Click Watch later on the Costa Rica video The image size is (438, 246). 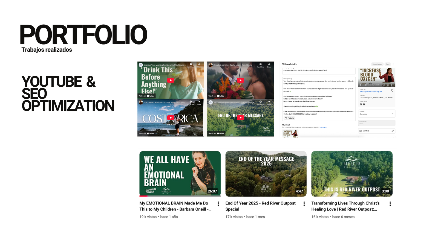pos(191,102)
